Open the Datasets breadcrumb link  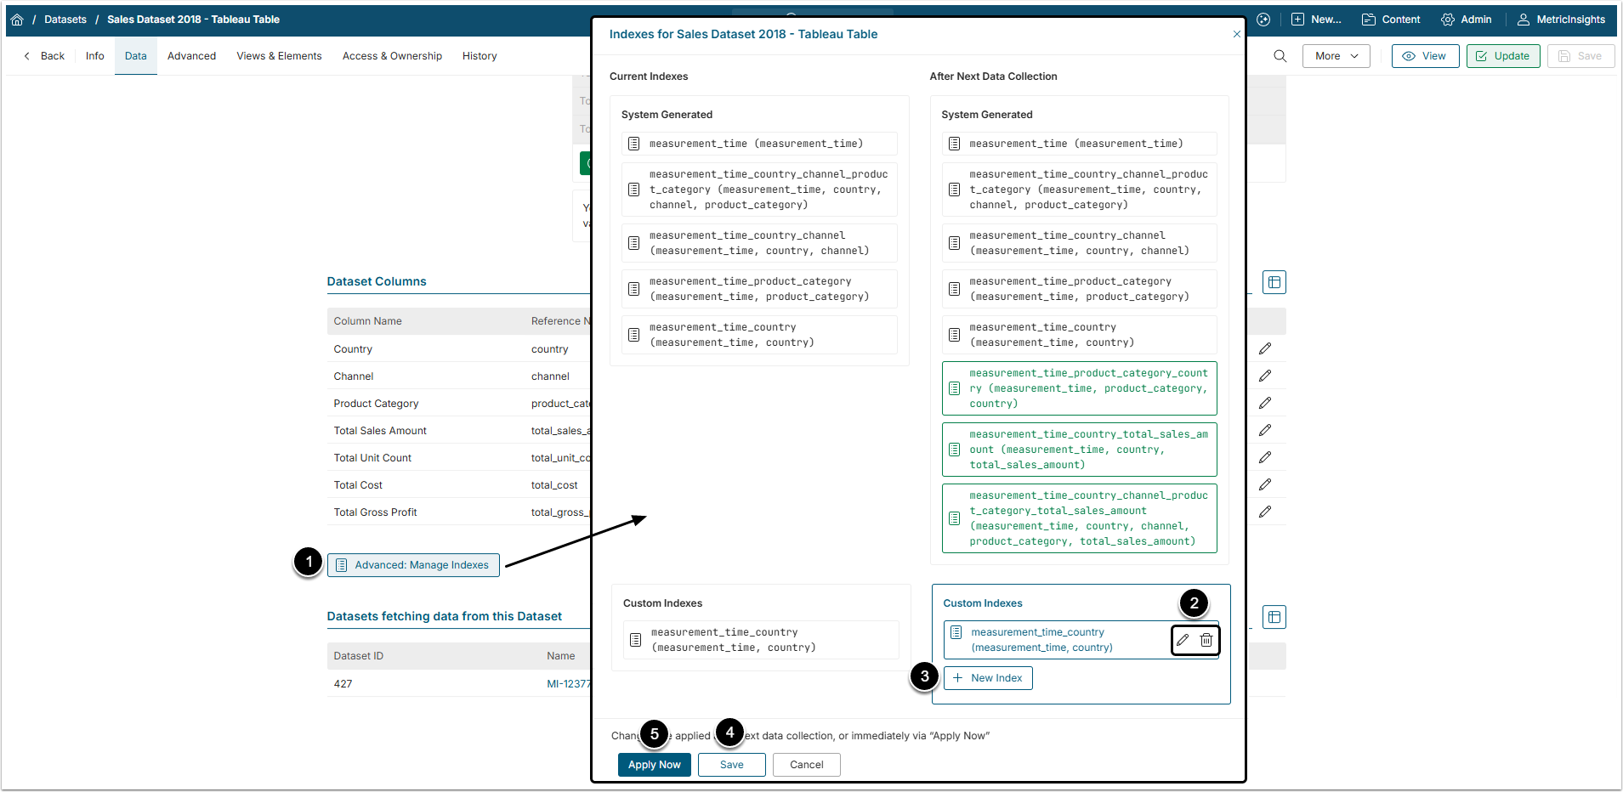coord(65,20)
